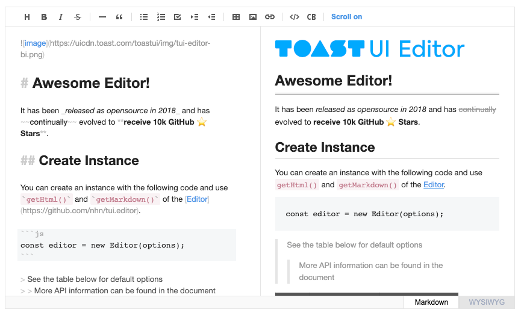Create an ordered numbered list

(x=161, y=17)
